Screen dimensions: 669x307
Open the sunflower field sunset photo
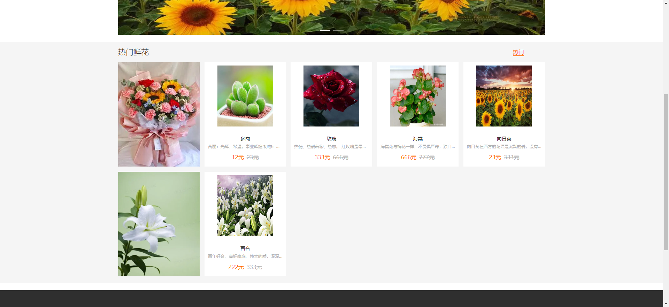pos(504,96)
